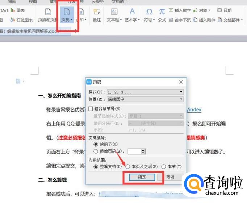Viewport: 247px width, 204px height.
Task: Click the page layout icon in document margin
Action: pyautogui.click(x=18, y=81)
